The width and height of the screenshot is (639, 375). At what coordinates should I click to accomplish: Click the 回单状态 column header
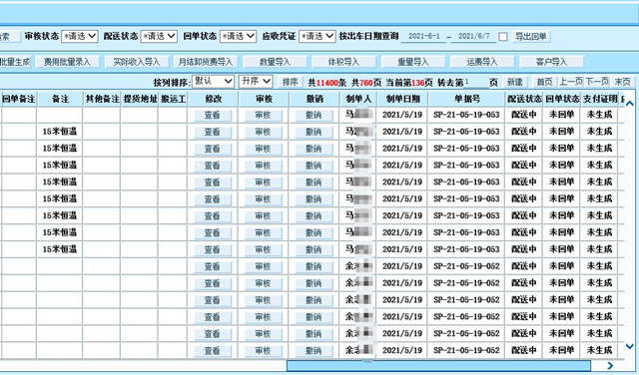pyautogui.click(x=561, y=99)
